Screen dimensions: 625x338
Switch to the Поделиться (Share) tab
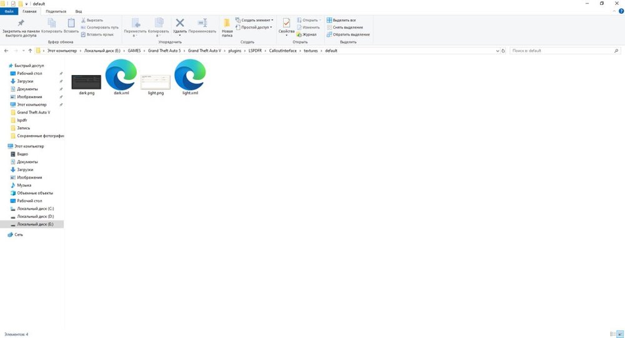56,11
